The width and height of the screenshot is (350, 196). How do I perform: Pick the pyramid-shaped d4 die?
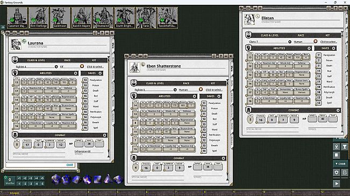(x=108, y=179)
